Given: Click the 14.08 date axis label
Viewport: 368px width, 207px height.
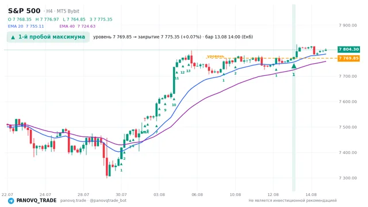Looking at the screenshot, I should click(311, 194).
